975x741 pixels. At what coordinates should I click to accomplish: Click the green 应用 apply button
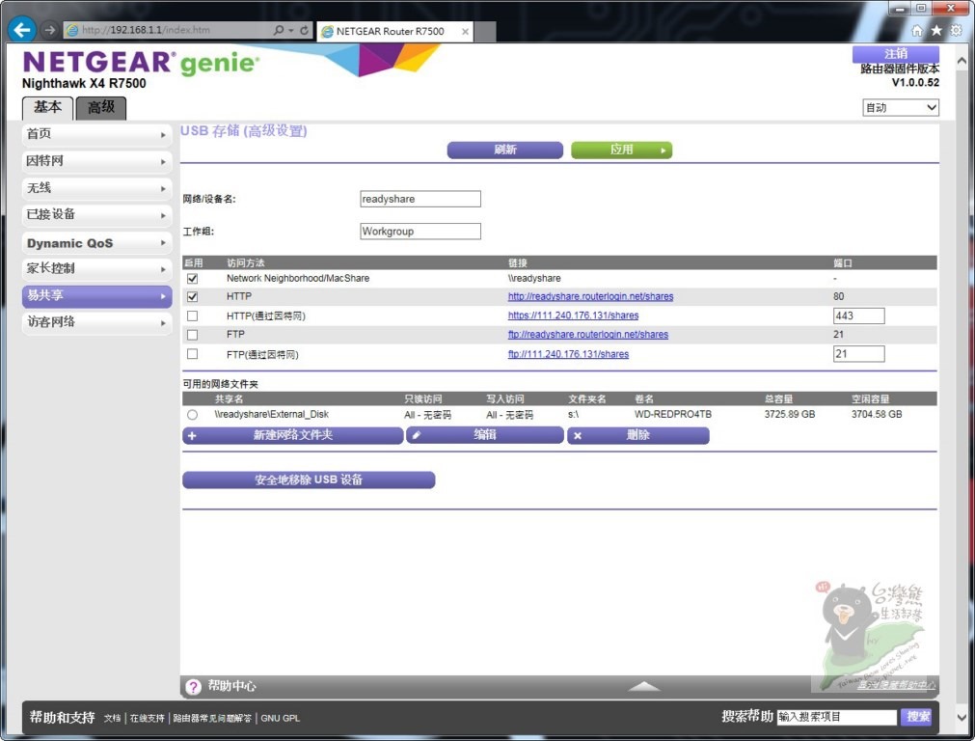621,150
